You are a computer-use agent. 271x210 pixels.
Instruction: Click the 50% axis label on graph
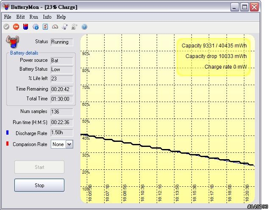coord(86,122)
